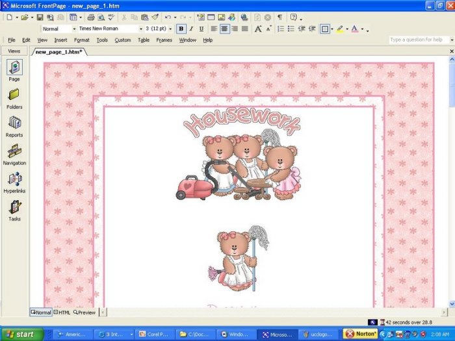Open the Folders view in Views bar
The width and height of the screenshot is (455, 341).
point(14,99)
